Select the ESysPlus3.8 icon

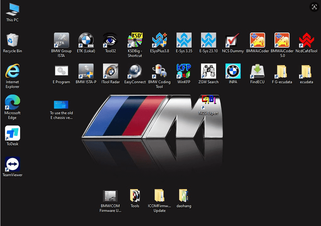160,40
